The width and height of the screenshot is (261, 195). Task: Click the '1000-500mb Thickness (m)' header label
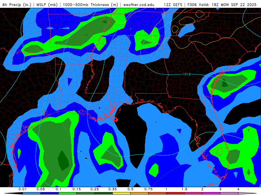[x=90, y=5]
